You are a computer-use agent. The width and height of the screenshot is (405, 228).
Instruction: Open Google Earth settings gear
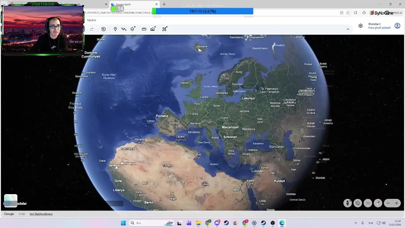(360, 26)
